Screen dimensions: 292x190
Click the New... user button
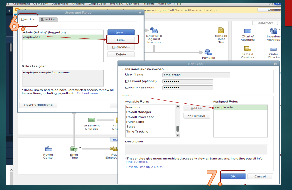pyautogui.click(x=121, y=32)
